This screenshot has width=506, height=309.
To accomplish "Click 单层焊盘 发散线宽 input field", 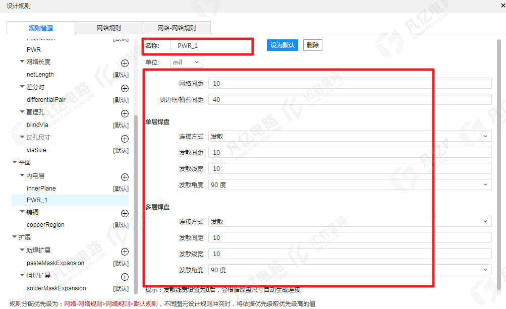I will 350,168.
